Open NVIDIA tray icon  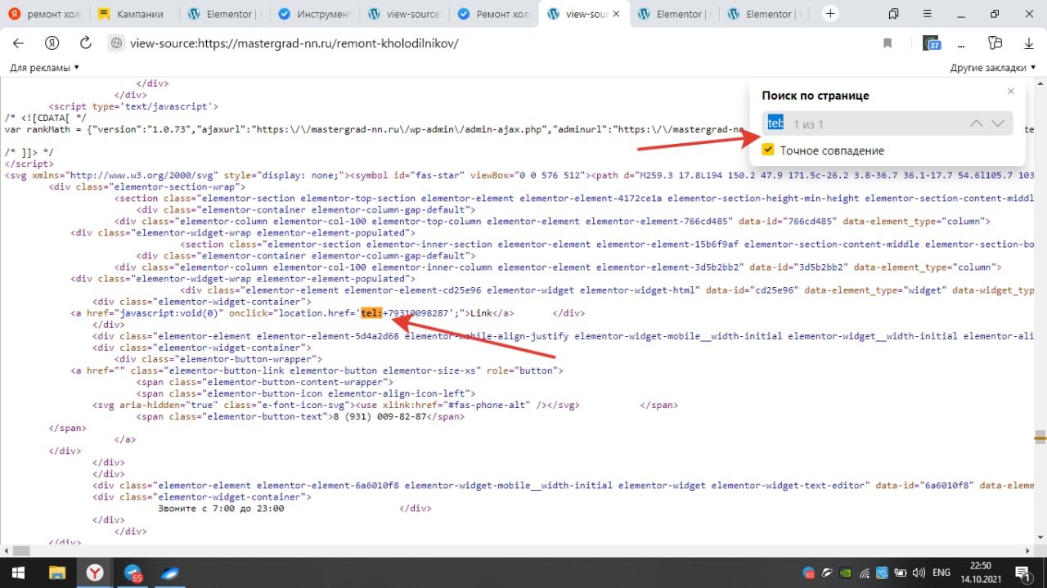click(x=845, y=572)
